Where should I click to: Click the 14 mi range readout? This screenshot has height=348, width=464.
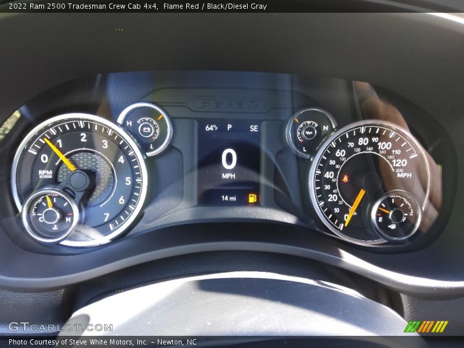pyautogui.click(x=229, y=198)
